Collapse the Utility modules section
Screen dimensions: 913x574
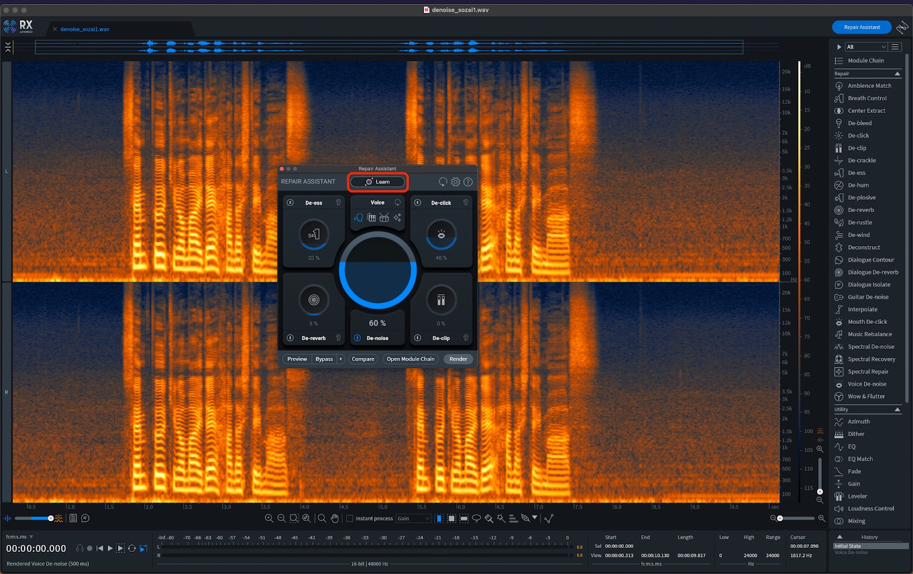(897, 409)
